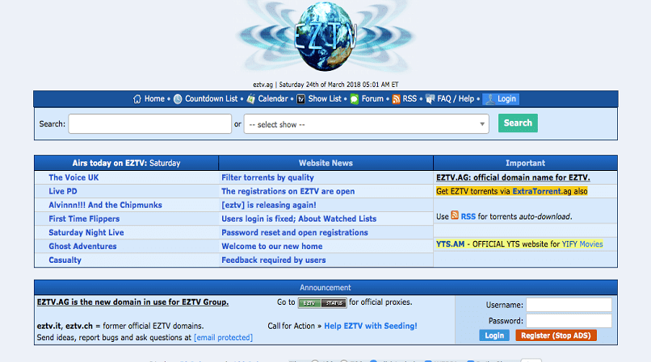Click 'EZTV.AG is the new domain' announcement link
Viewport: 651px width, 362px height.
[x=132, y=302]
